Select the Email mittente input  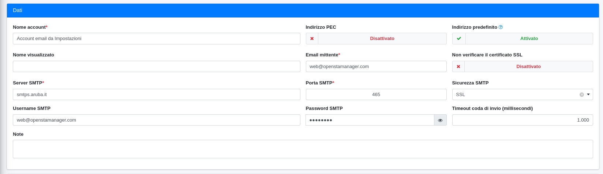click(x=376, y=67)
